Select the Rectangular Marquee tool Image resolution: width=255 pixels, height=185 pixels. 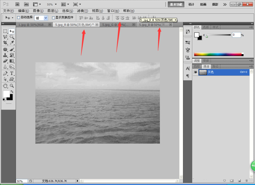(x=5, y=31)
